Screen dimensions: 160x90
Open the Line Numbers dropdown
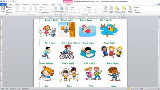tap(45, 10)
